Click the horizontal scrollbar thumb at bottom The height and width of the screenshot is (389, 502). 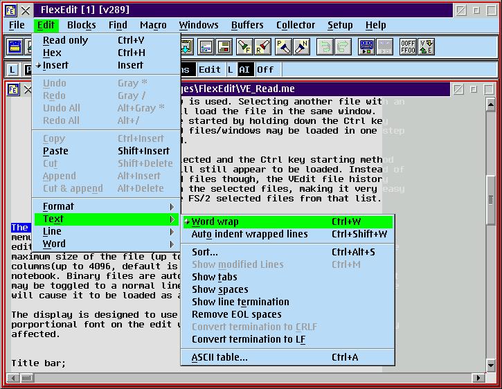pos(26,378)
